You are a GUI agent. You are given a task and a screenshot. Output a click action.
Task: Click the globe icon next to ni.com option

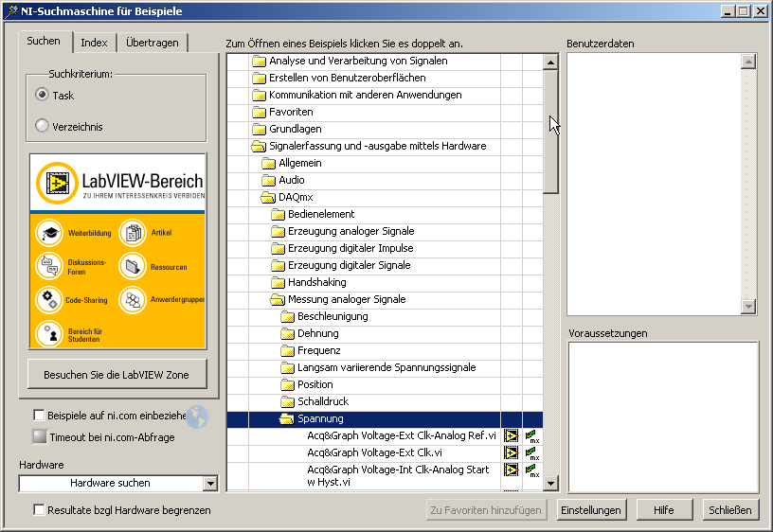pyautogui.click(x=198, y=417)
